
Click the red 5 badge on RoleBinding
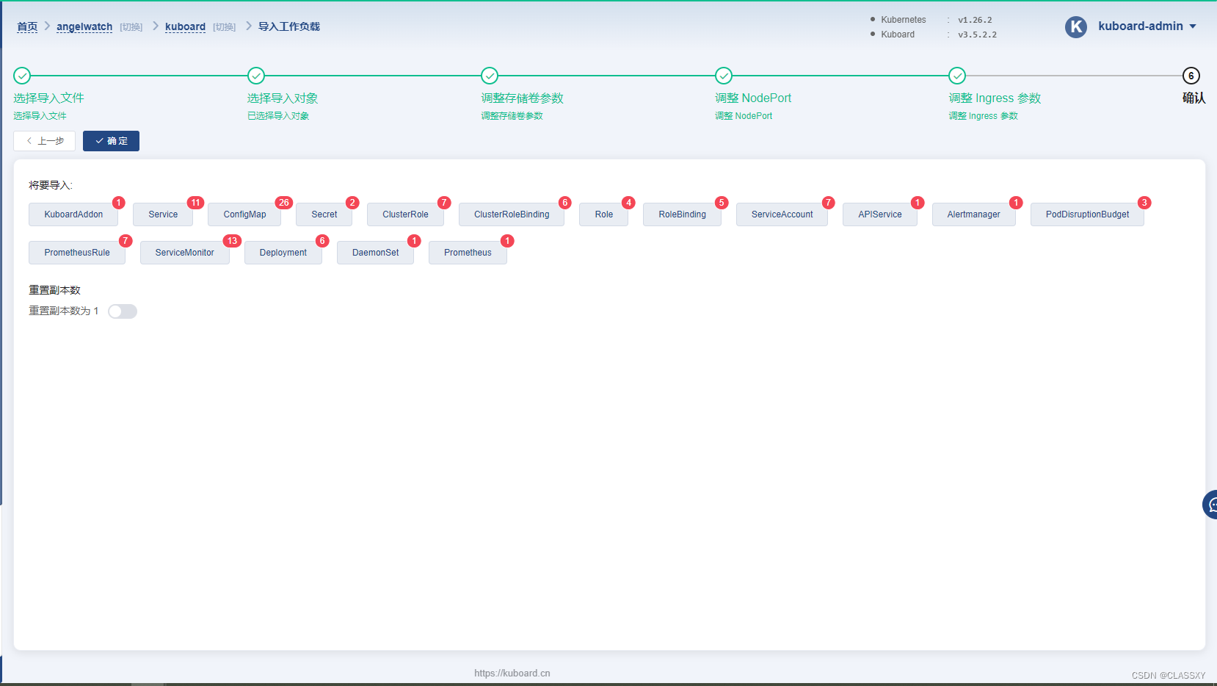(722, 203)
